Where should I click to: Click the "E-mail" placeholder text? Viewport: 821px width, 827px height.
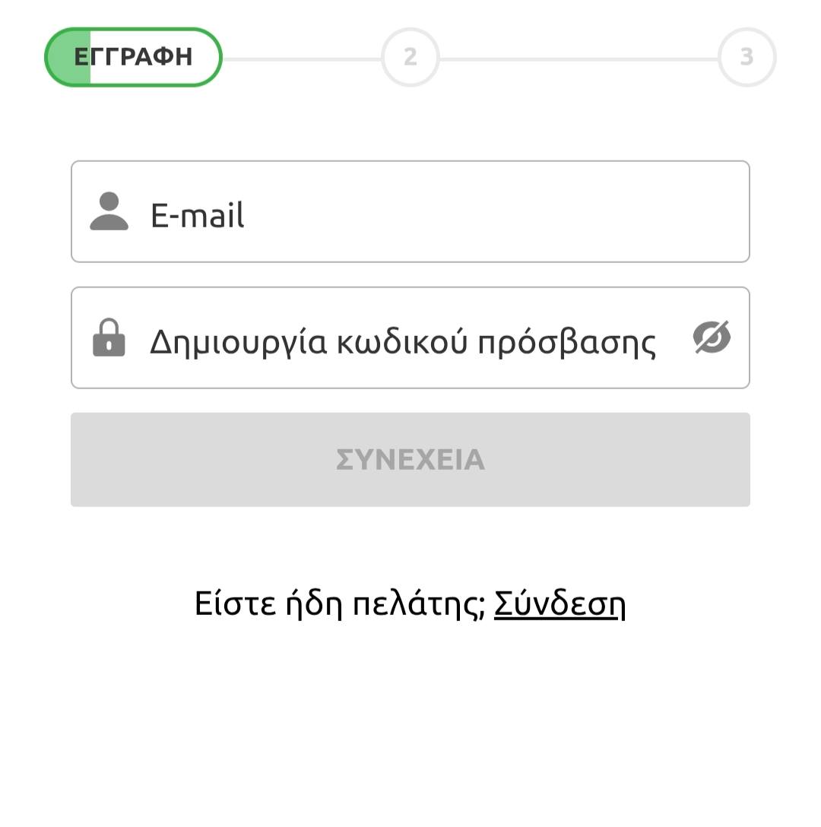(198, 215)
